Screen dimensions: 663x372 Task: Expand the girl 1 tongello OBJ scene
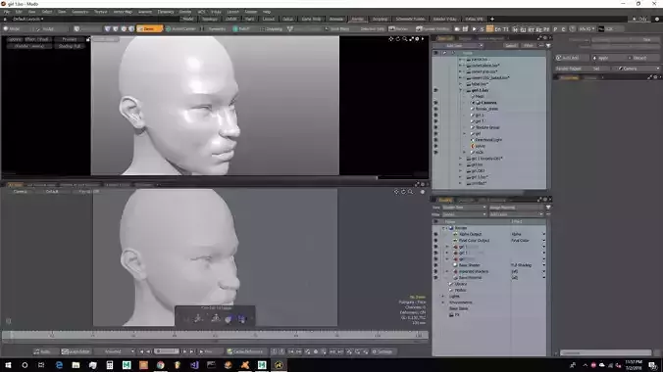click(x=460, y=159)
